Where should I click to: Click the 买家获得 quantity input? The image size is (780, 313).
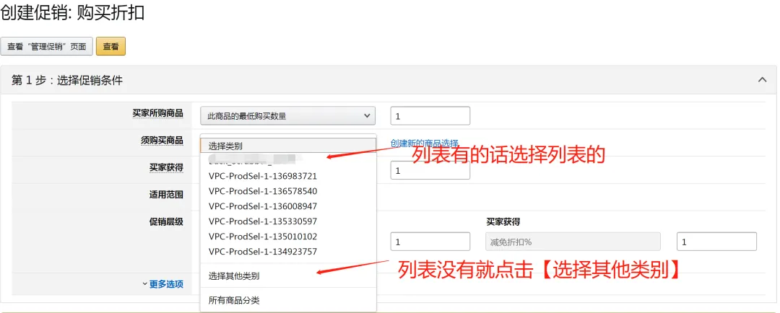coord(430,170)
